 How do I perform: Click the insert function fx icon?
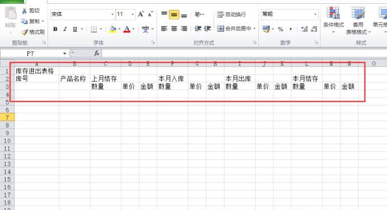[97, 53]
